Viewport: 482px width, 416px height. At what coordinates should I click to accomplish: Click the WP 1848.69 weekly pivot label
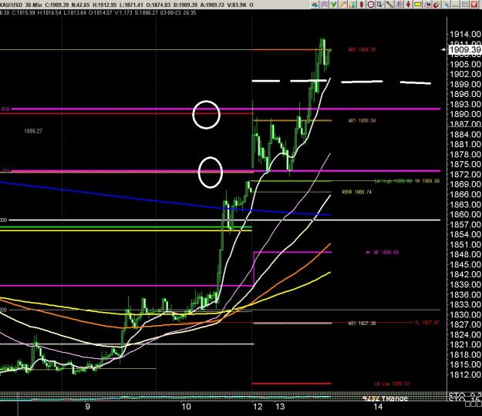point(386,253)
